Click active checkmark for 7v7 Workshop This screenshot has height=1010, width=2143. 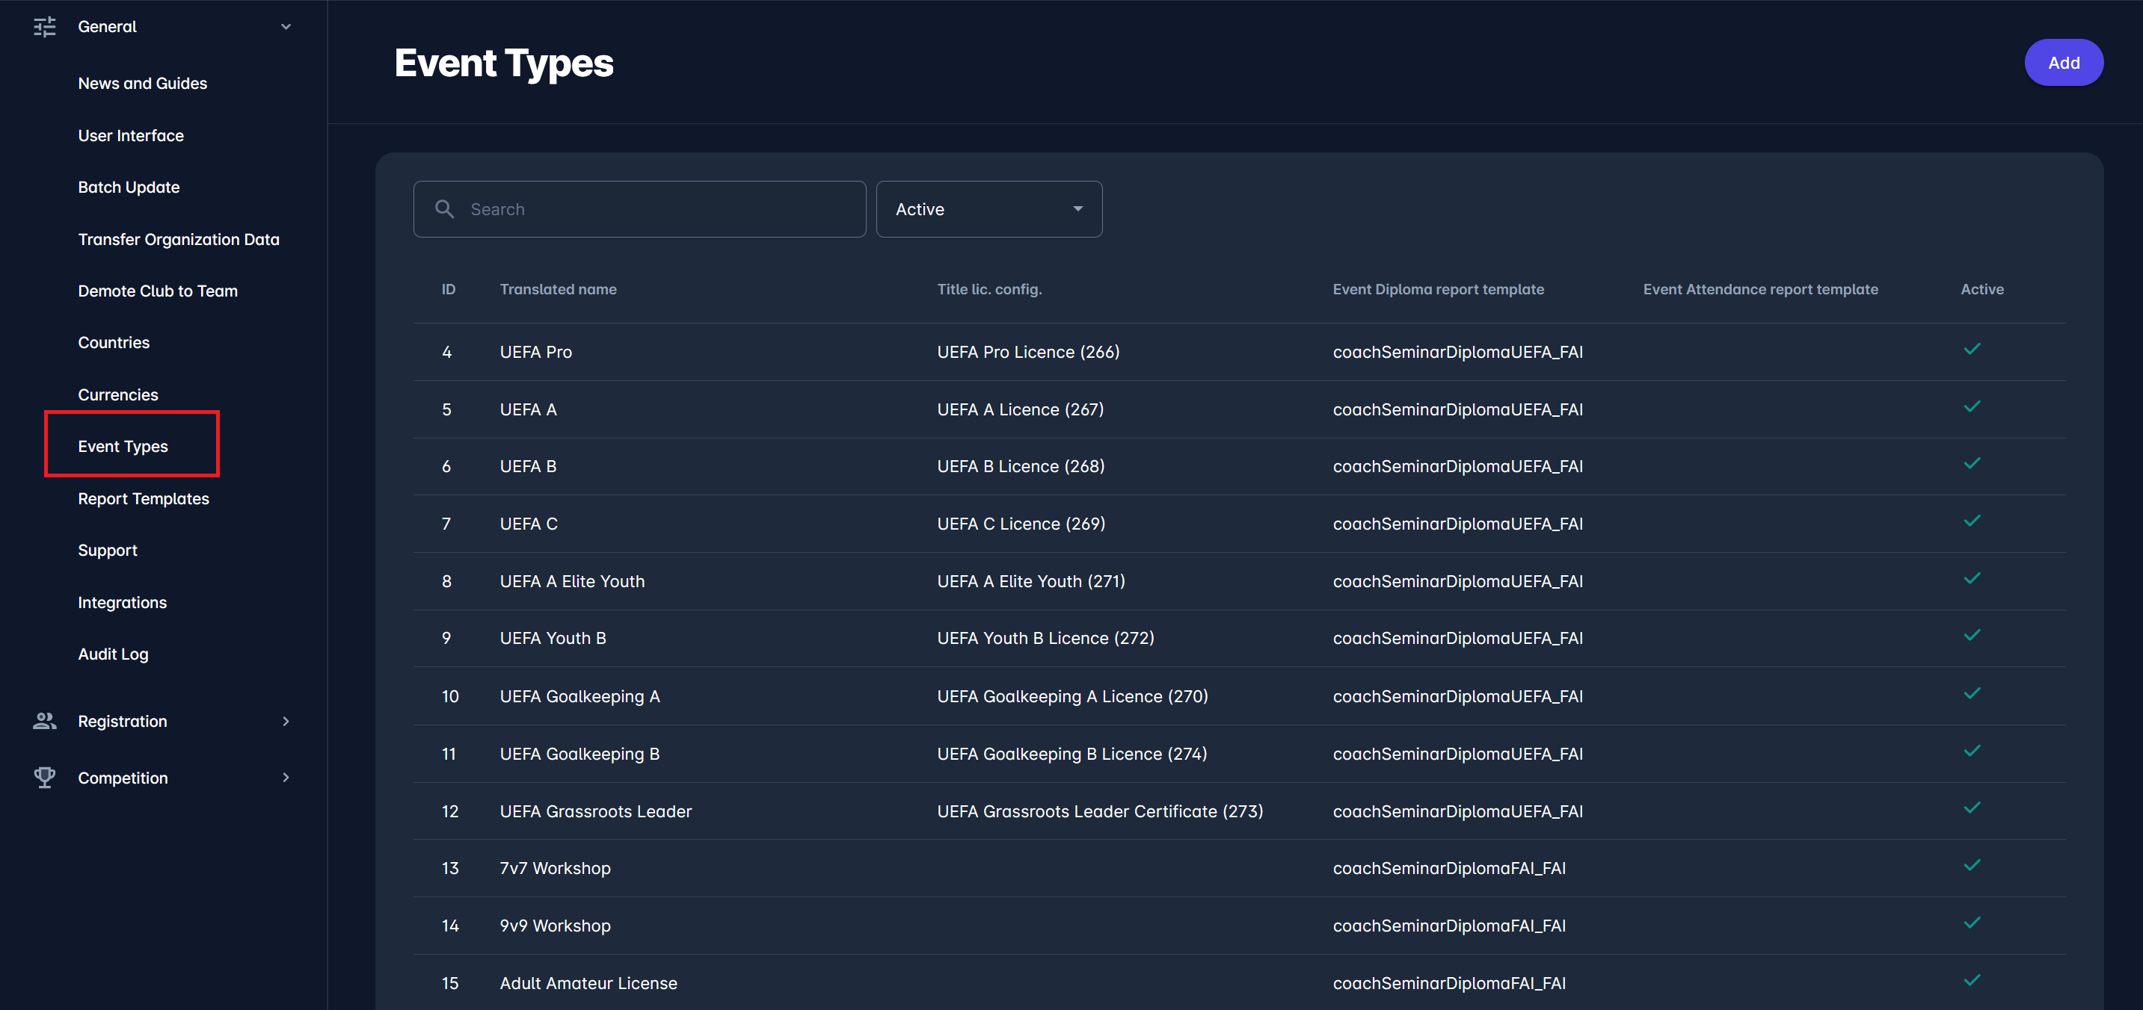click(1971, 865)
